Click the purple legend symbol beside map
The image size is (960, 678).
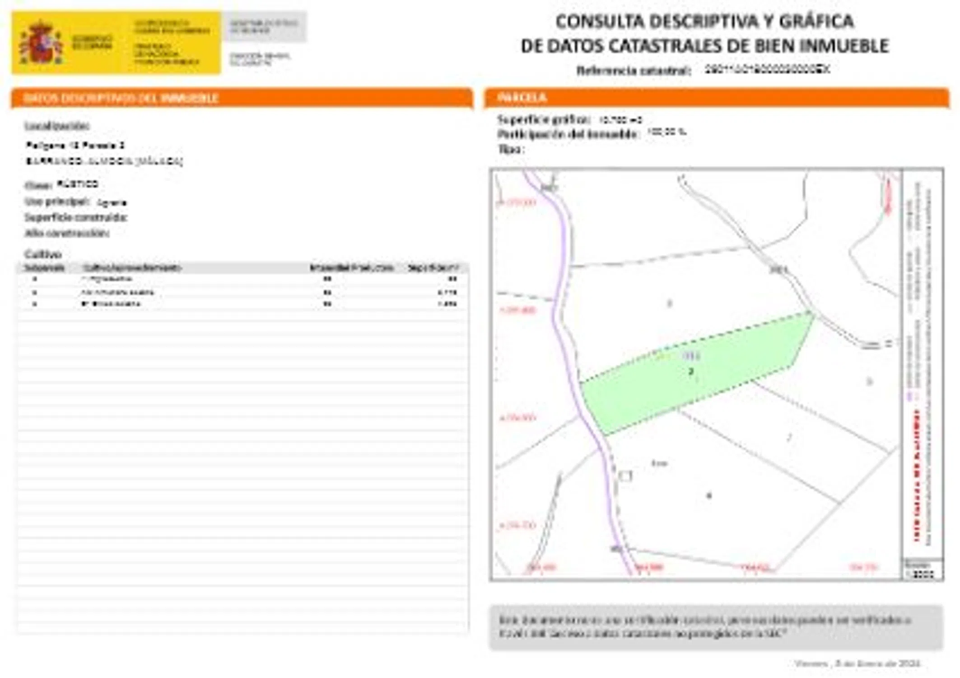click(x=910, y=396)
